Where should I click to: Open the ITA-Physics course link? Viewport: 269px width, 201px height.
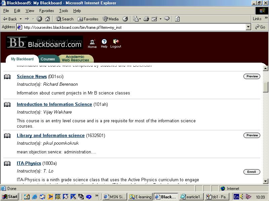coord(29,163)
